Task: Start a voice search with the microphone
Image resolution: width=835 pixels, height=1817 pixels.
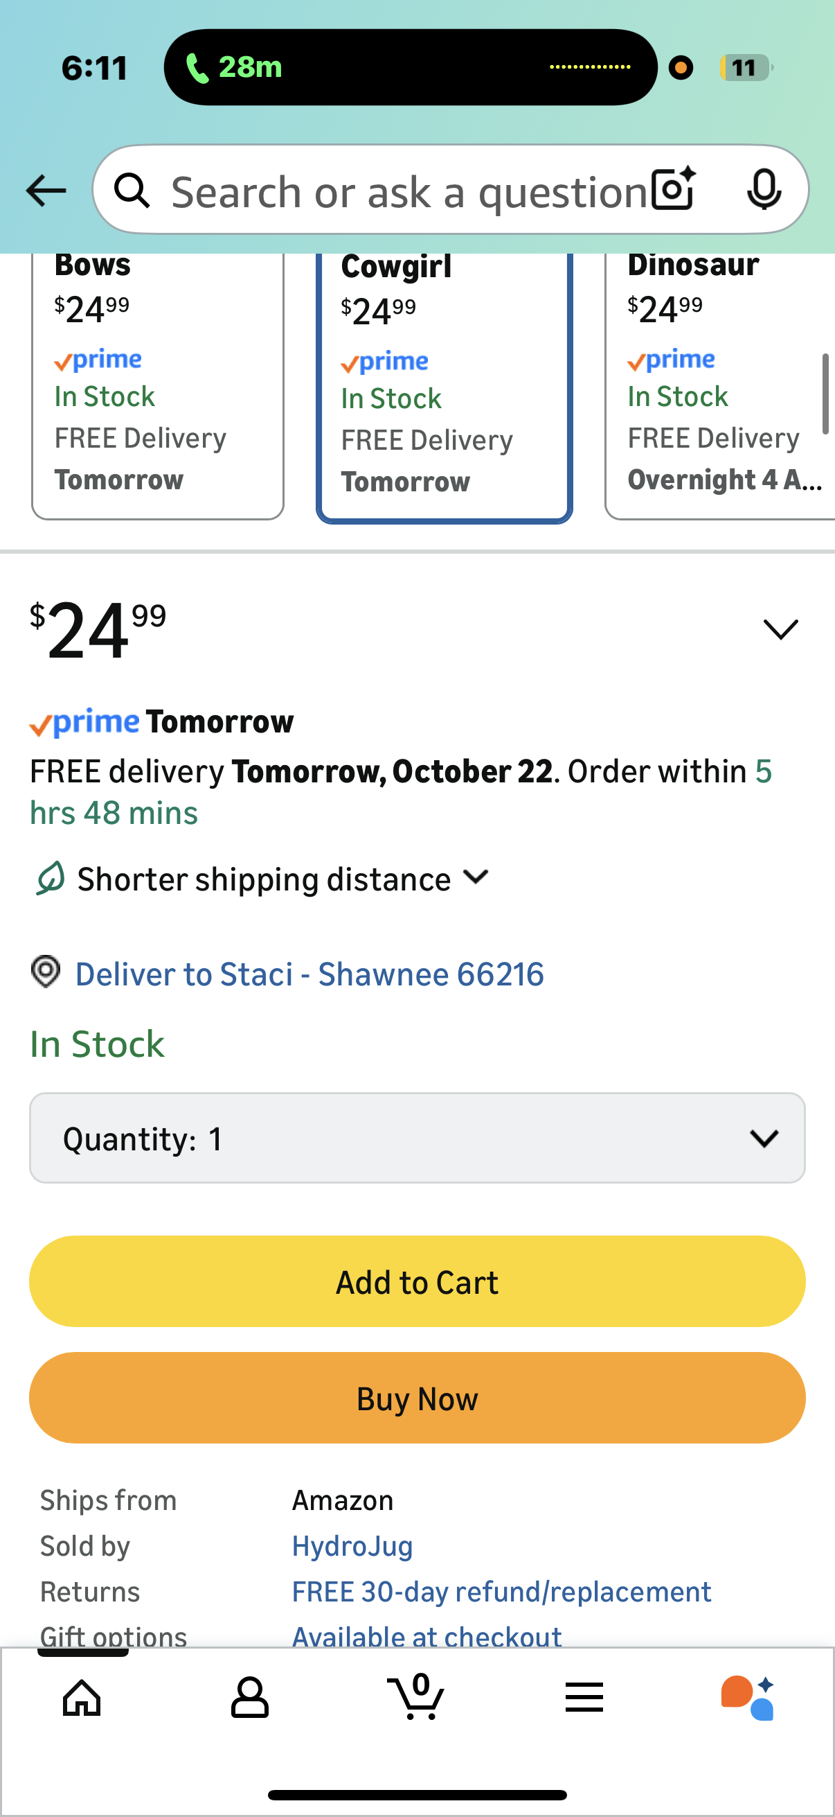Action: point(765,190)
